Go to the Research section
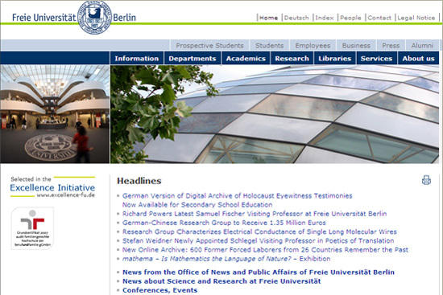Image resolution: width=443 pixels, height=295 pixels. tap(292, 59)
